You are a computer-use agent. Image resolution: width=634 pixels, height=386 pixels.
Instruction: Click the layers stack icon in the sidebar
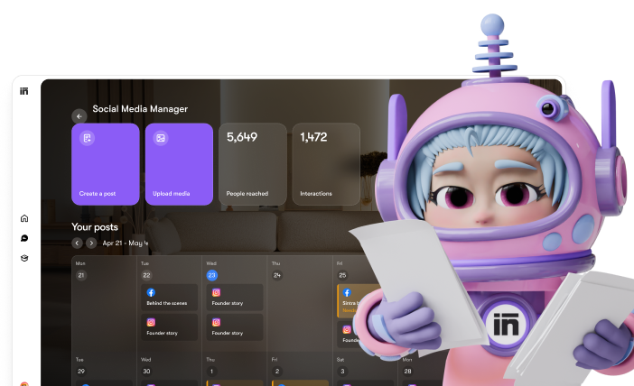[x=24, y=258]
